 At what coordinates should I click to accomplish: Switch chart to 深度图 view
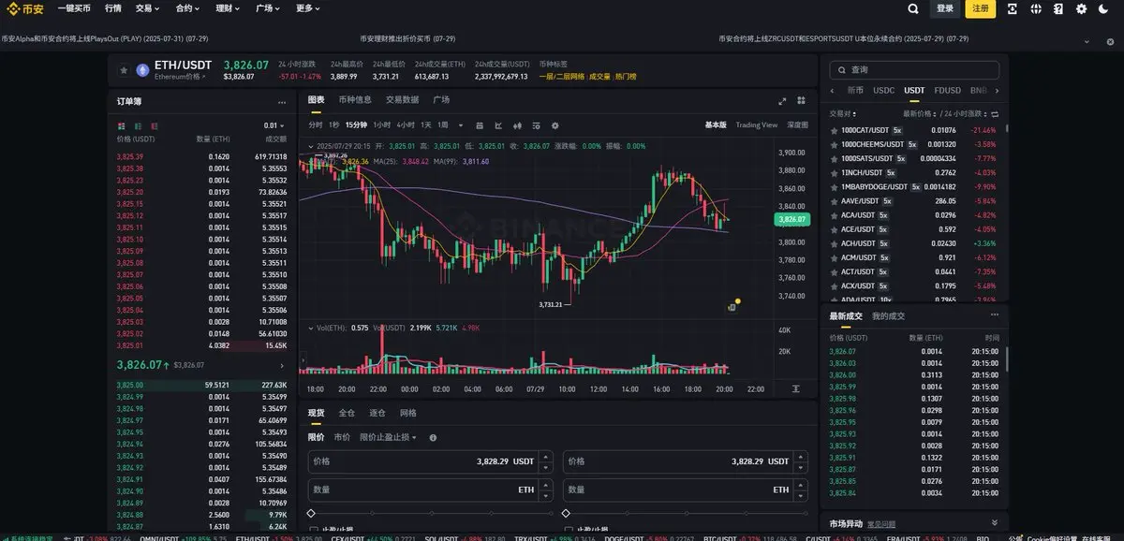797,124
